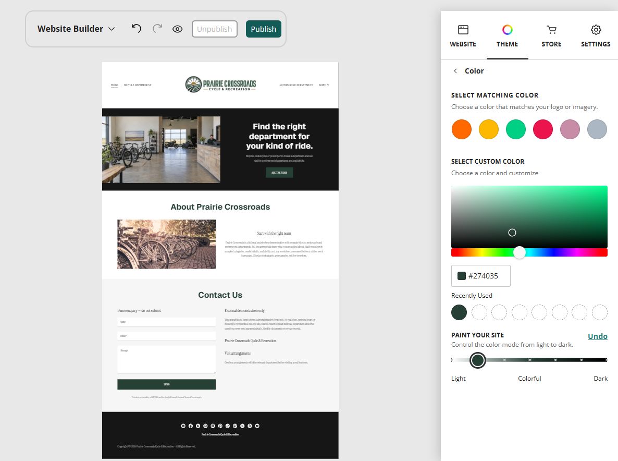
Task: Click the Colorful label under slider
Action: click(529, 378)
